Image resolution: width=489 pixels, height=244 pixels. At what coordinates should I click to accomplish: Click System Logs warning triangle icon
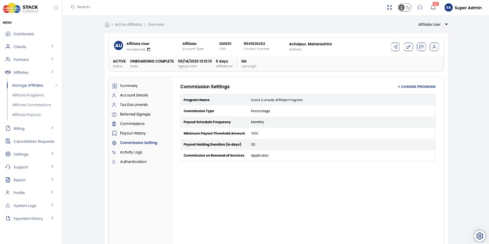pos(8,206)
